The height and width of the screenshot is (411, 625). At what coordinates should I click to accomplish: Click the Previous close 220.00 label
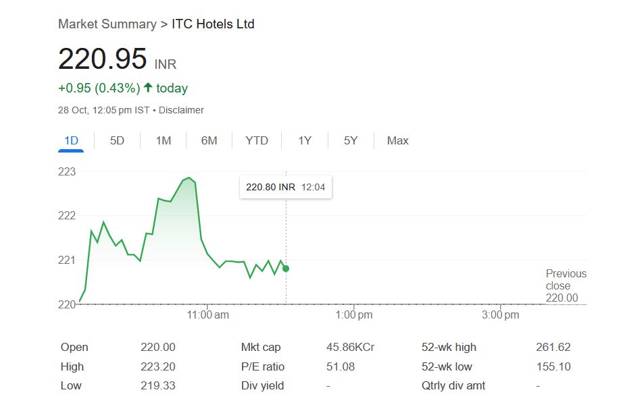pos(566,285)
